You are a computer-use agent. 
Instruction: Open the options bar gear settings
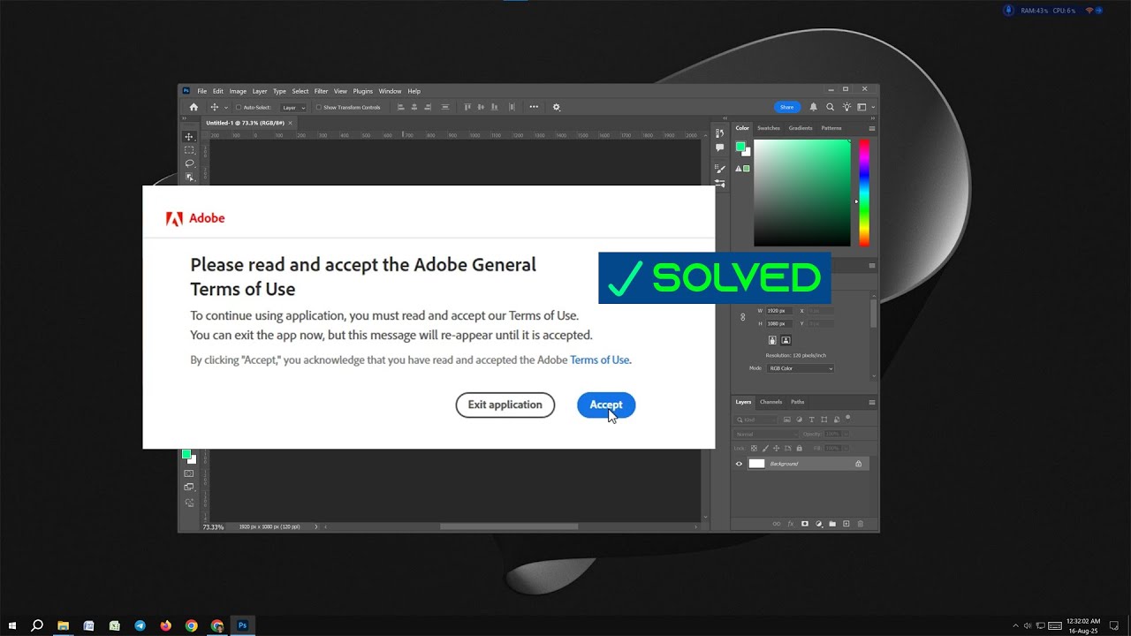click(557, 107)
